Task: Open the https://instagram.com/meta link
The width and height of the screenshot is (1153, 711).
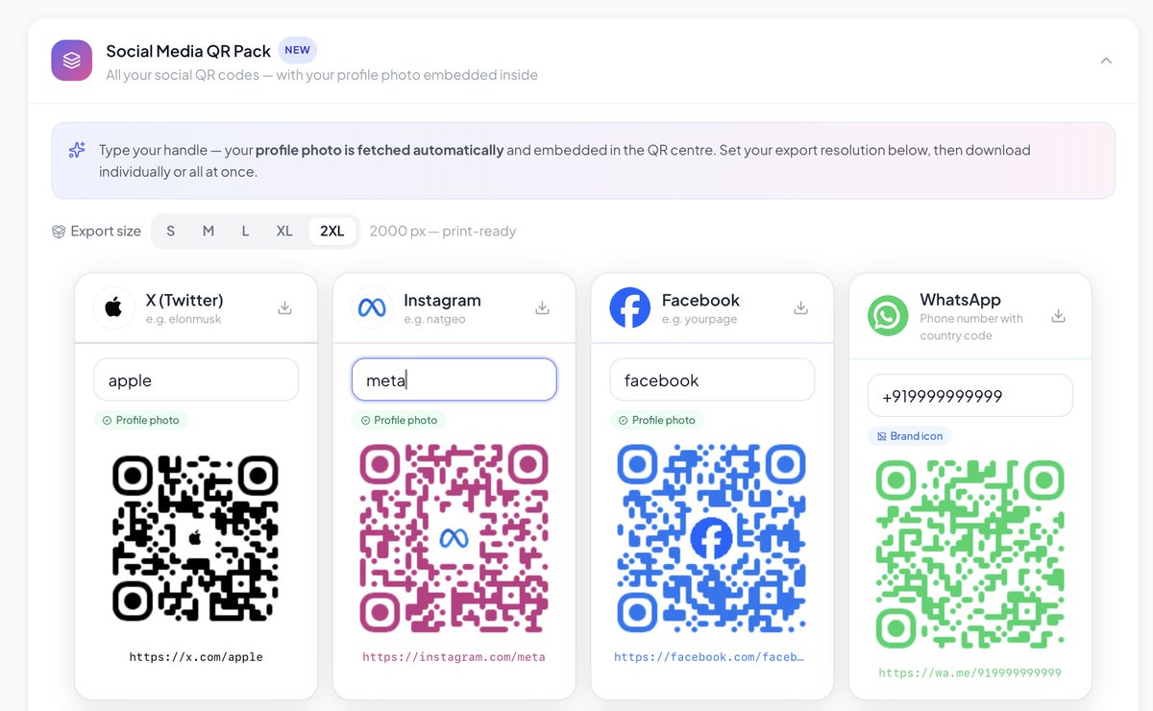Action: click(454, 657)
